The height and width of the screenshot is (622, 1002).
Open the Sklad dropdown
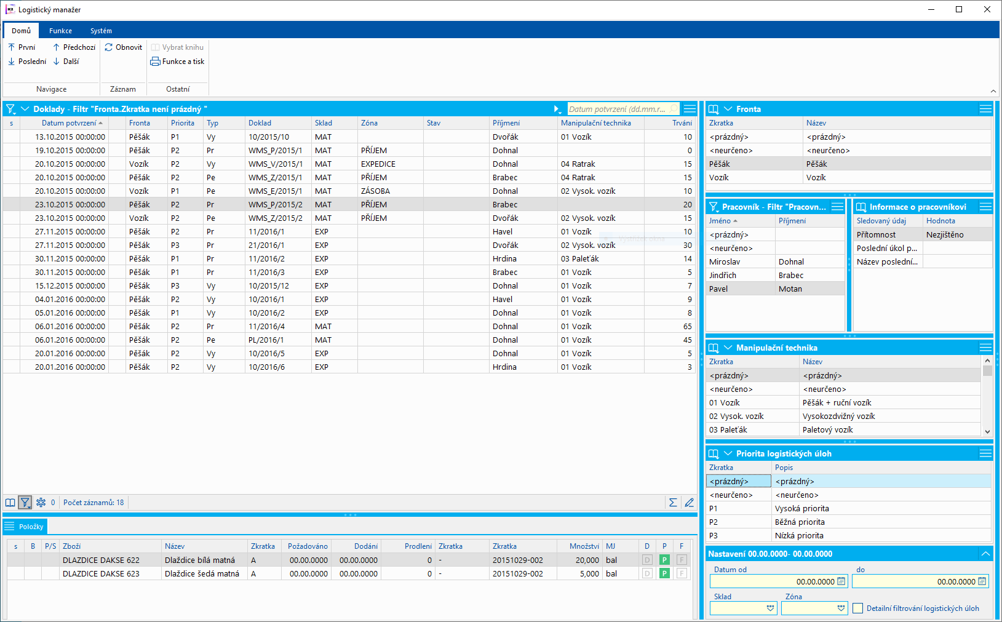[x=770, y=608]
